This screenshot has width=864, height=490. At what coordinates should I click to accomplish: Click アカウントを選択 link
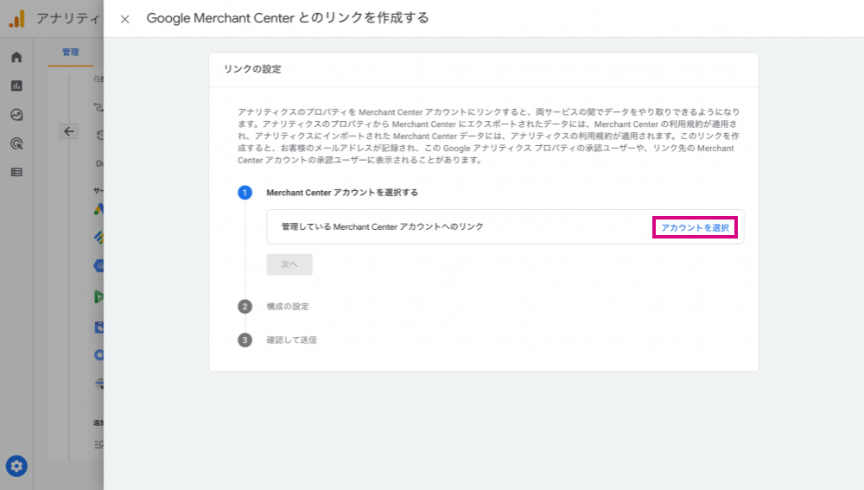click(695, 227)
